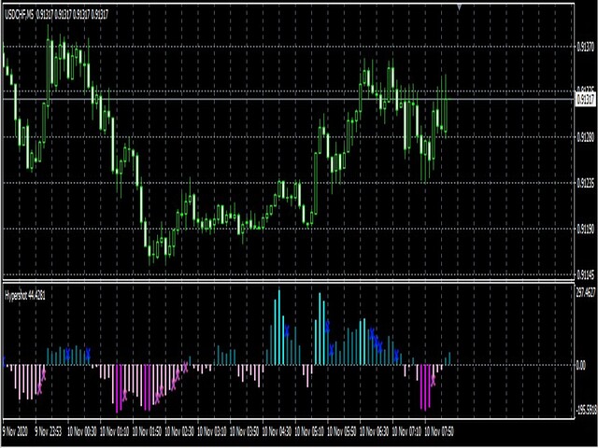Click the 0.91280 price scale label
Image resolution: width=598 pixels, height=448 pixels.
(x=586, y=137)
